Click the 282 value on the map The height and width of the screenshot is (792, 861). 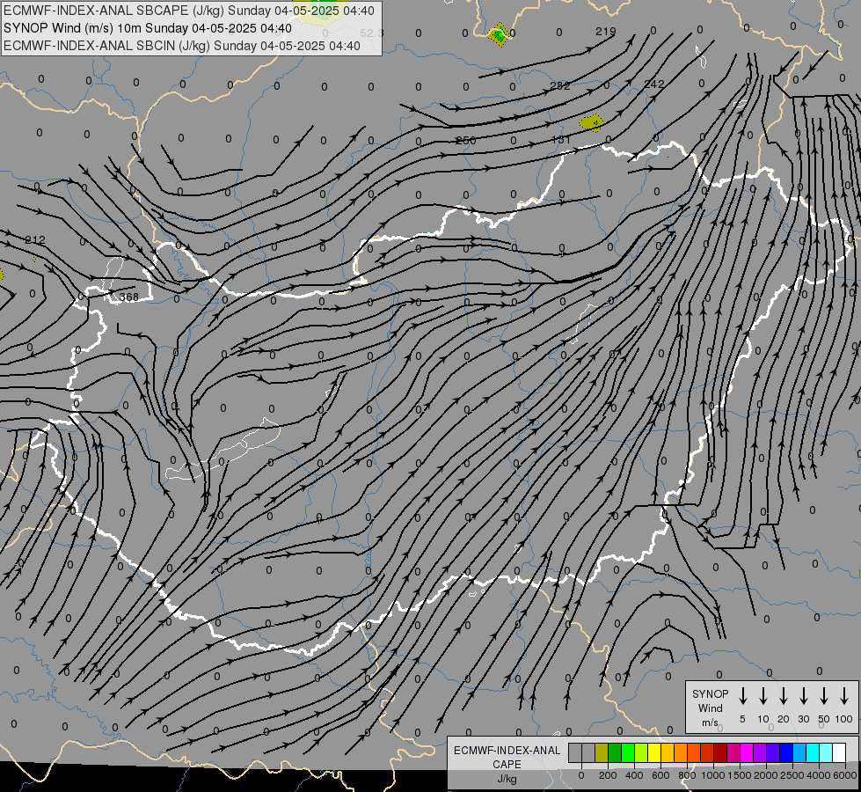[559, 85]
